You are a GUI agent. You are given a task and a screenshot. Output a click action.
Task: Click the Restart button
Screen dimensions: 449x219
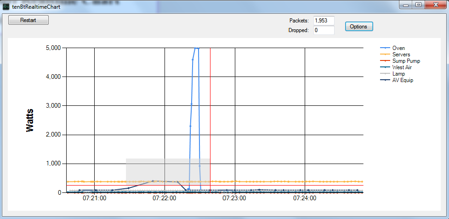click(x=28, y=20)
